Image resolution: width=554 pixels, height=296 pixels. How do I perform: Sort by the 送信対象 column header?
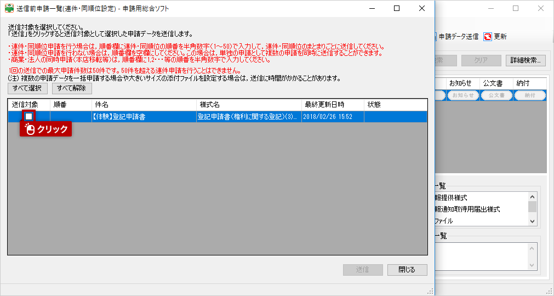29,105
